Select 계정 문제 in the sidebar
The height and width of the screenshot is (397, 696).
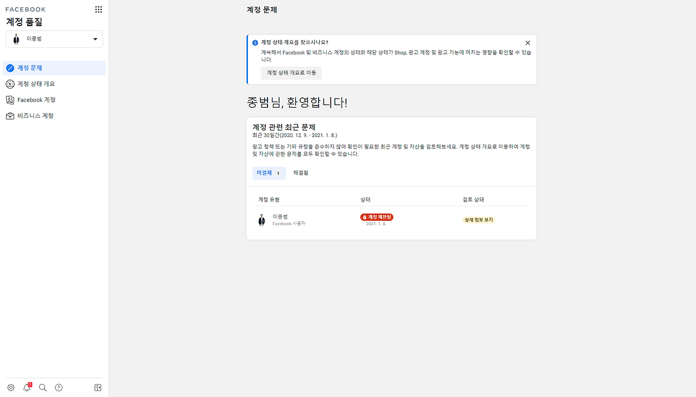coord(54,68)
